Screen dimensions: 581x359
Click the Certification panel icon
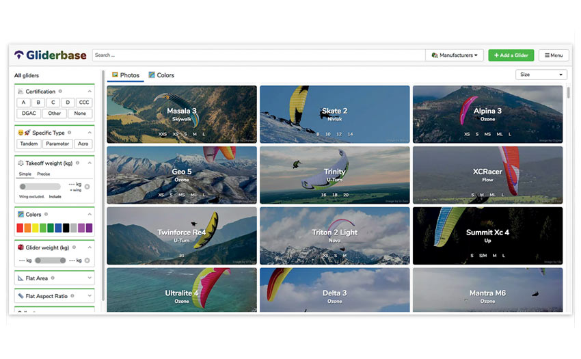(x=21, y=91)
